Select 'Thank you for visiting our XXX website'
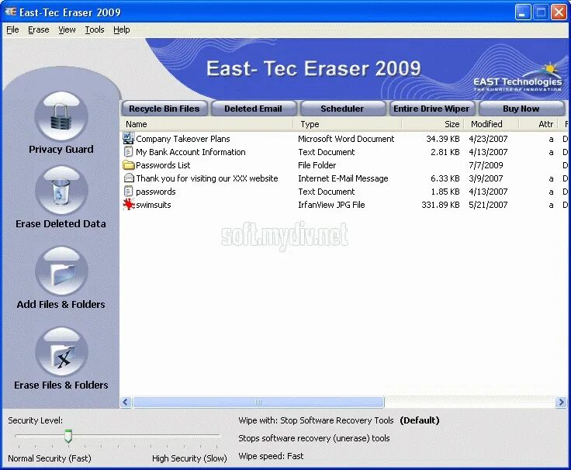 pyautogui.click(x=207, y=178)
